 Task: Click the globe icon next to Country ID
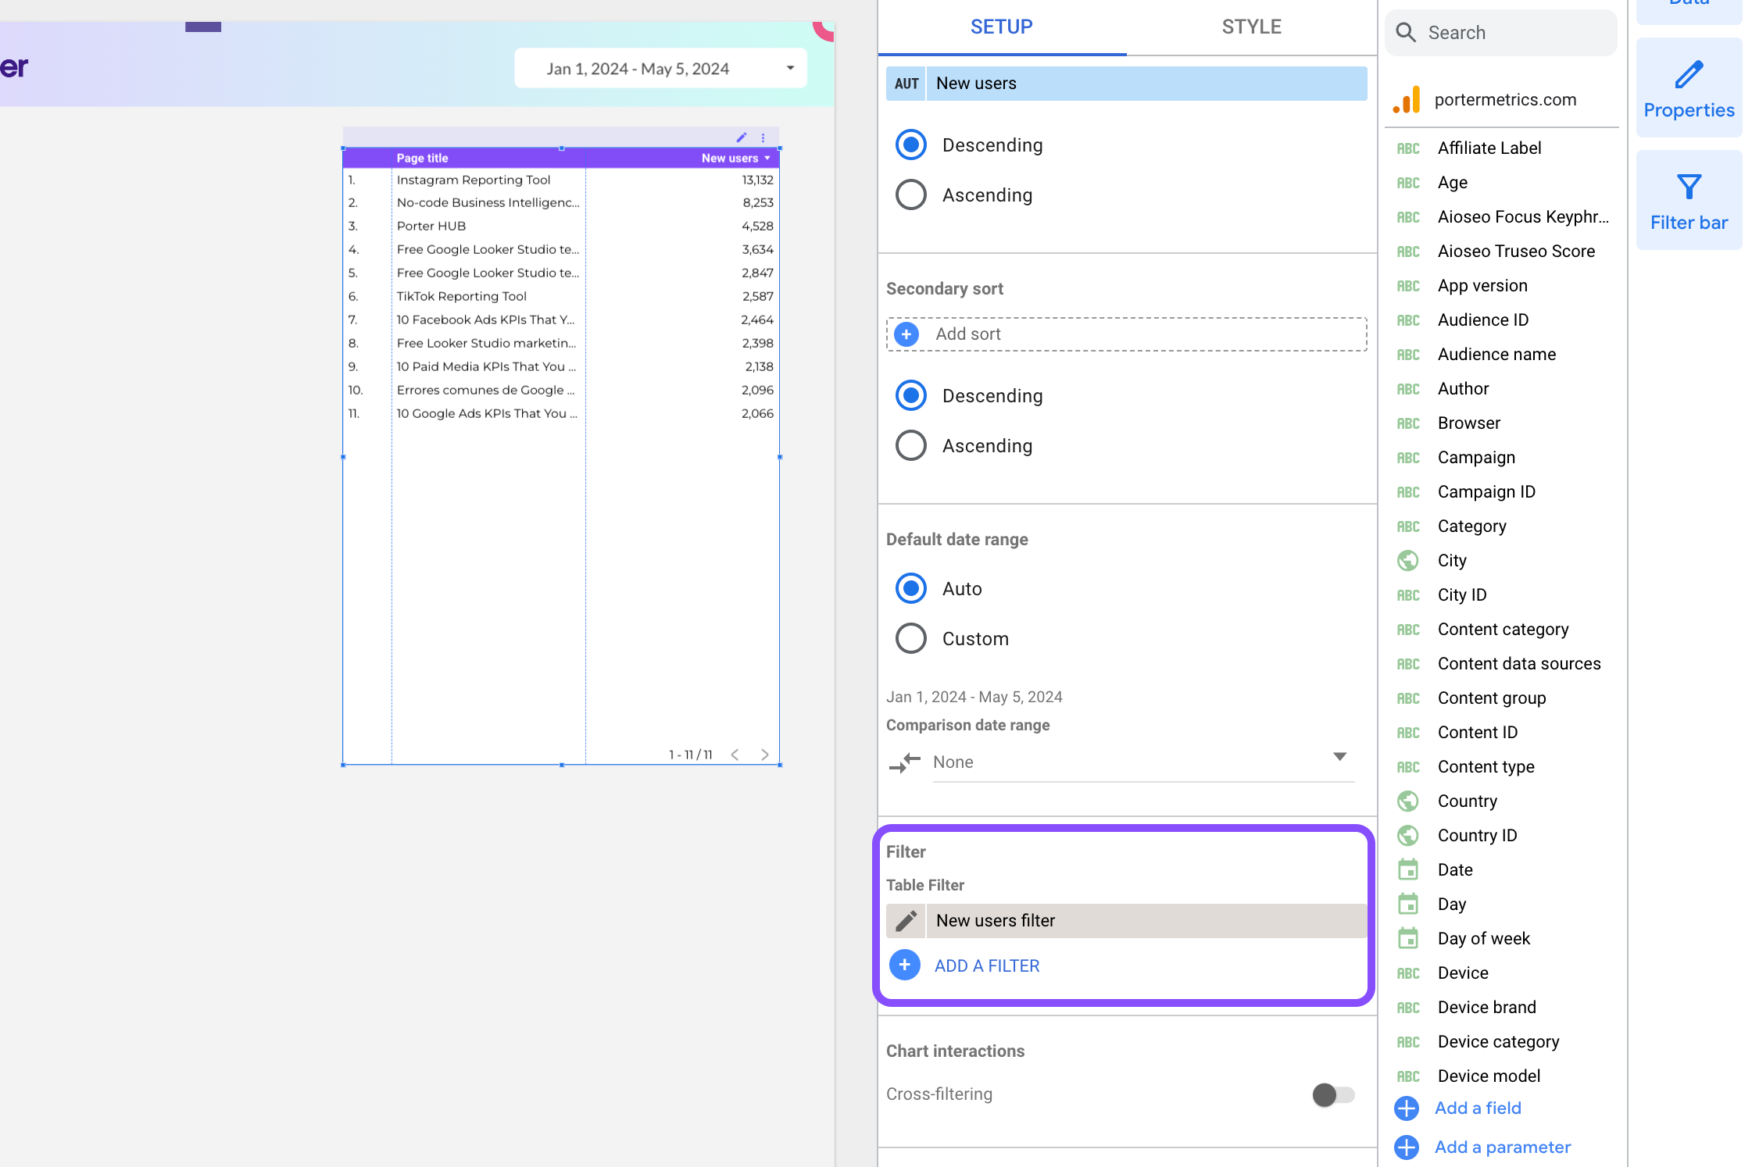1408,836
